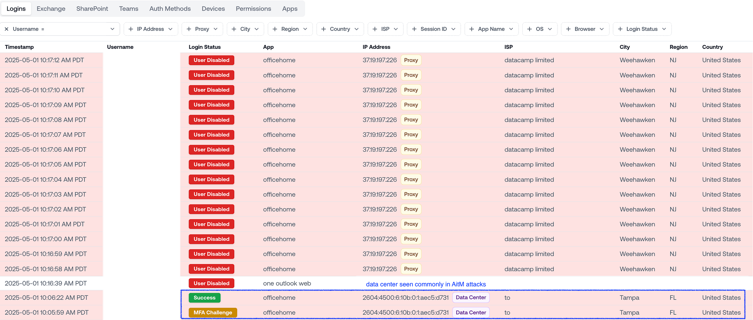Open the Browser filter chevron
The width and height of the screenshot is (753, 320).
pos(602,29)
